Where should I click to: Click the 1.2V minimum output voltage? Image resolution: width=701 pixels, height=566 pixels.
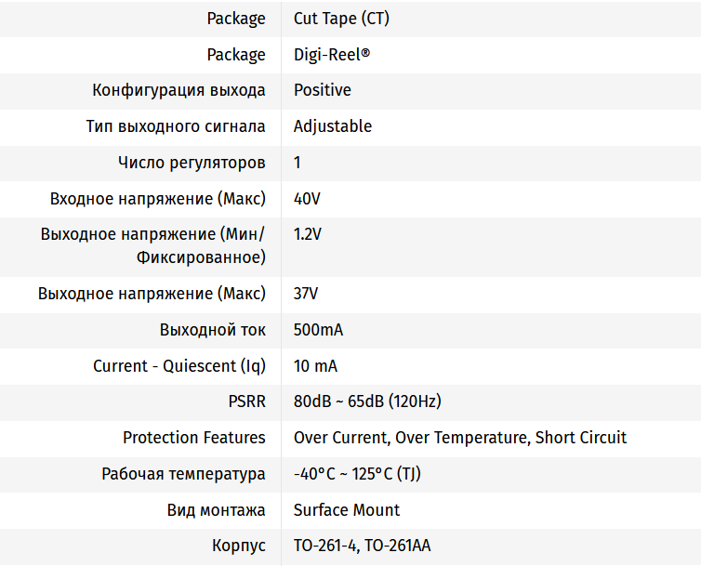(307, 234)
